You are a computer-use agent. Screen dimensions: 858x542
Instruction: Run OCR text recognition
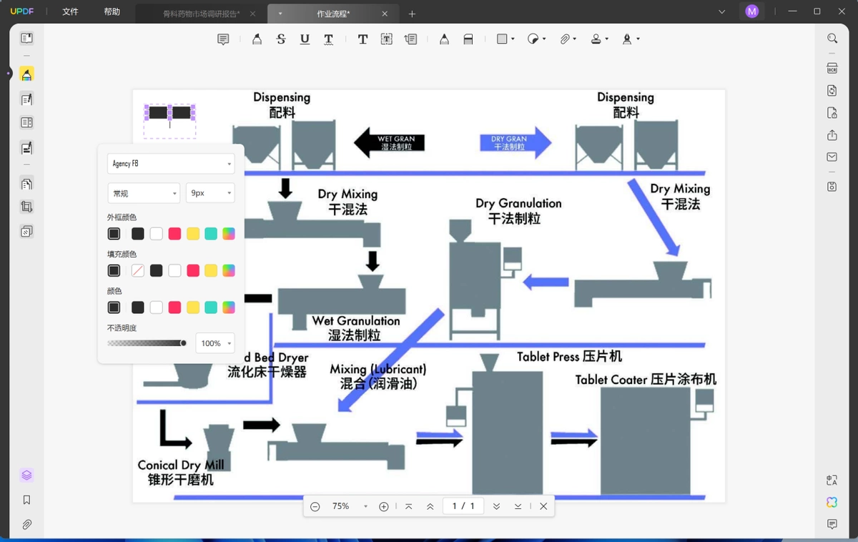click(832, 69)
